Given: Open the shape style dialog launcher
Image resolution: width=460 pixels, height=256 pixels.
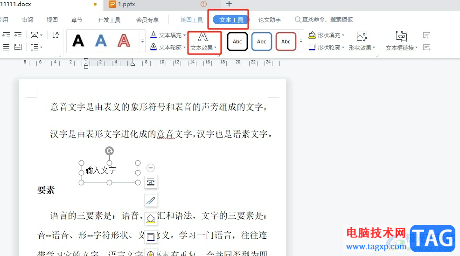Looking at the screenshot, I should [x=377, y=55].
